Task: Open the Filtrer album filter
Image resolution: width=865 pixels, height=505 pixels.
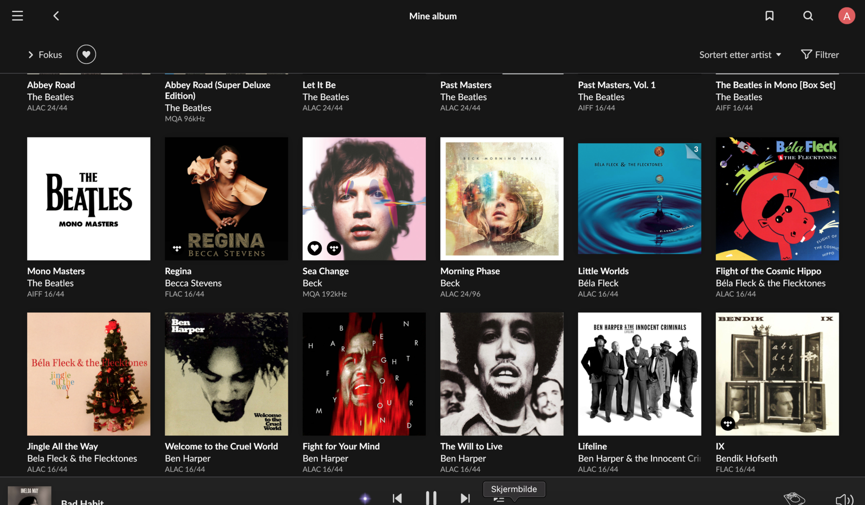Action: (x=820, y=55)
